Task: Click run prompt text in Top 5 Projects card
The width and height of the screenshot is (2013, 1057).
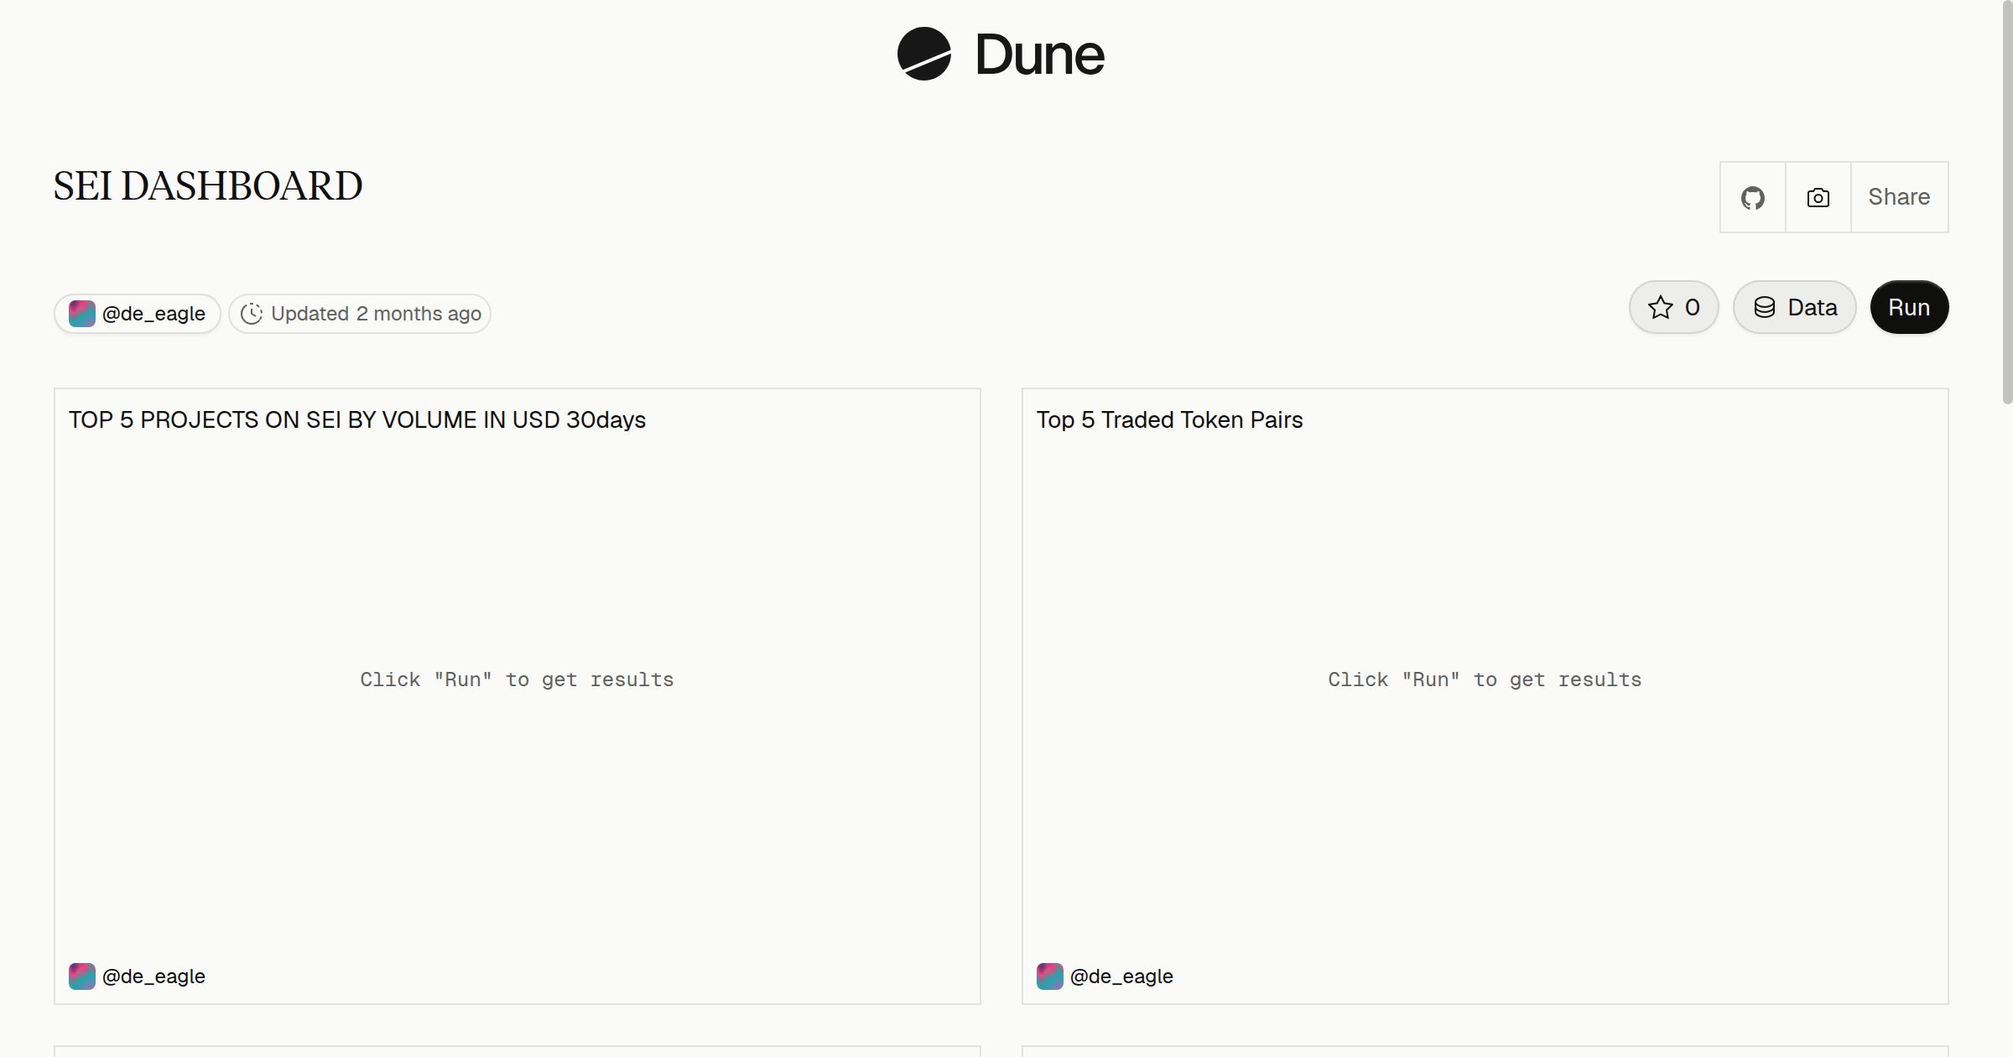Action: coord(517,679)
